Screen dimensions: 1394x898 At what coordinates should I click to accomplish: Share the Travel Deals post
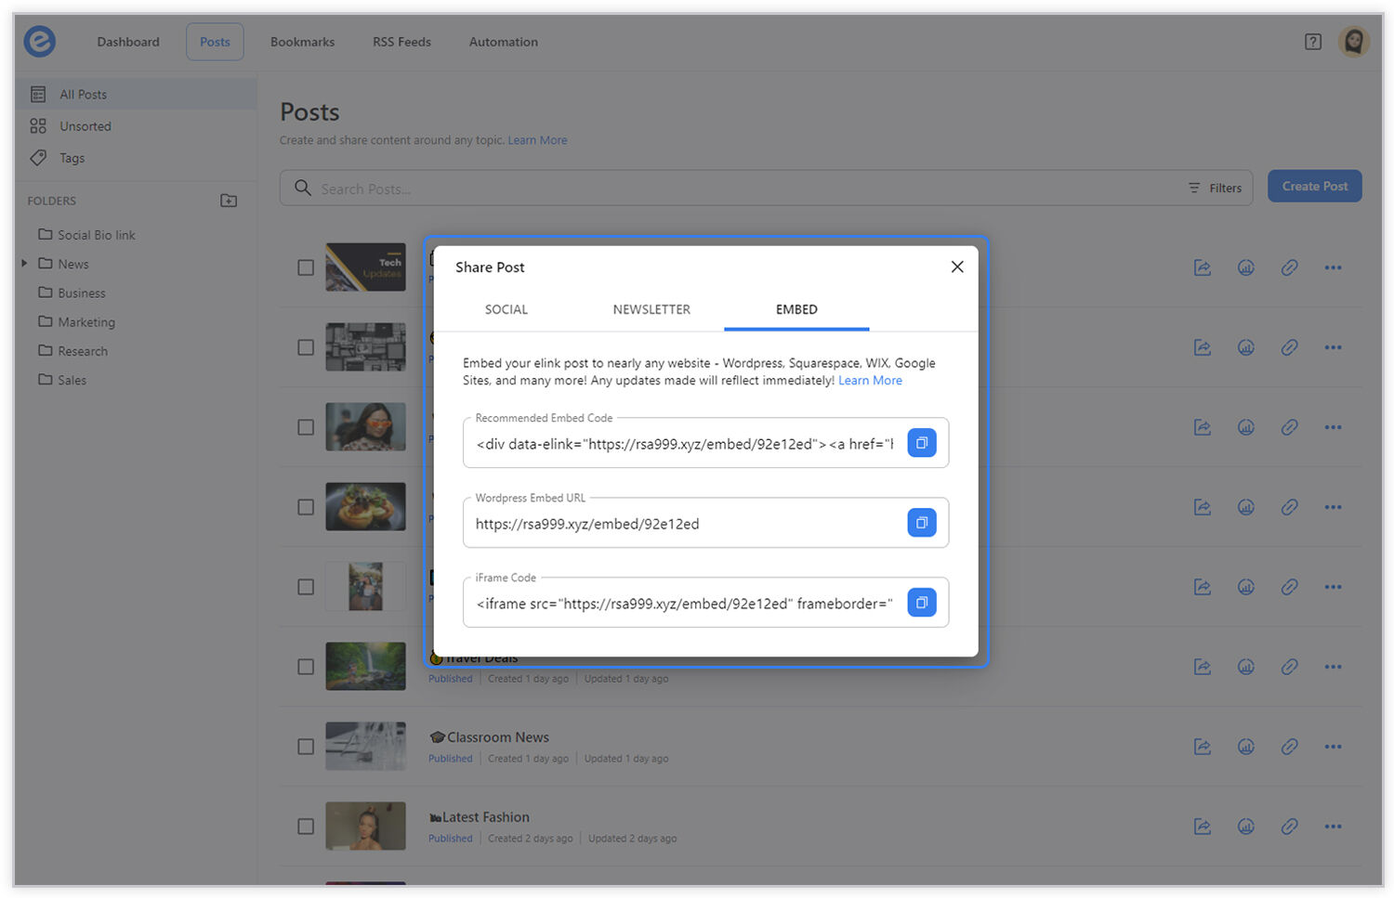[1202, 667]
